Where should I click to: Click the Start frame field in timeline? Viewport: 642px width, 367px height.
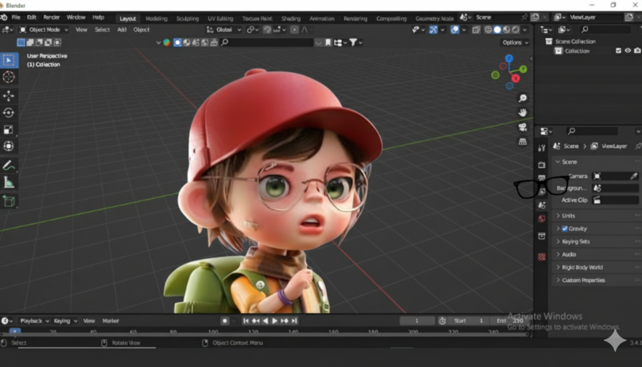click(x=467, y=321)
